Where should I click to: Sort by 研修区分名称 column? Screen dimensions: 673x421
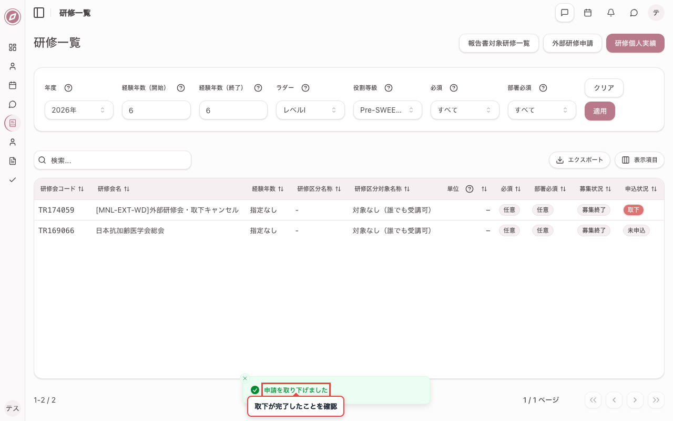click(319, 189)
